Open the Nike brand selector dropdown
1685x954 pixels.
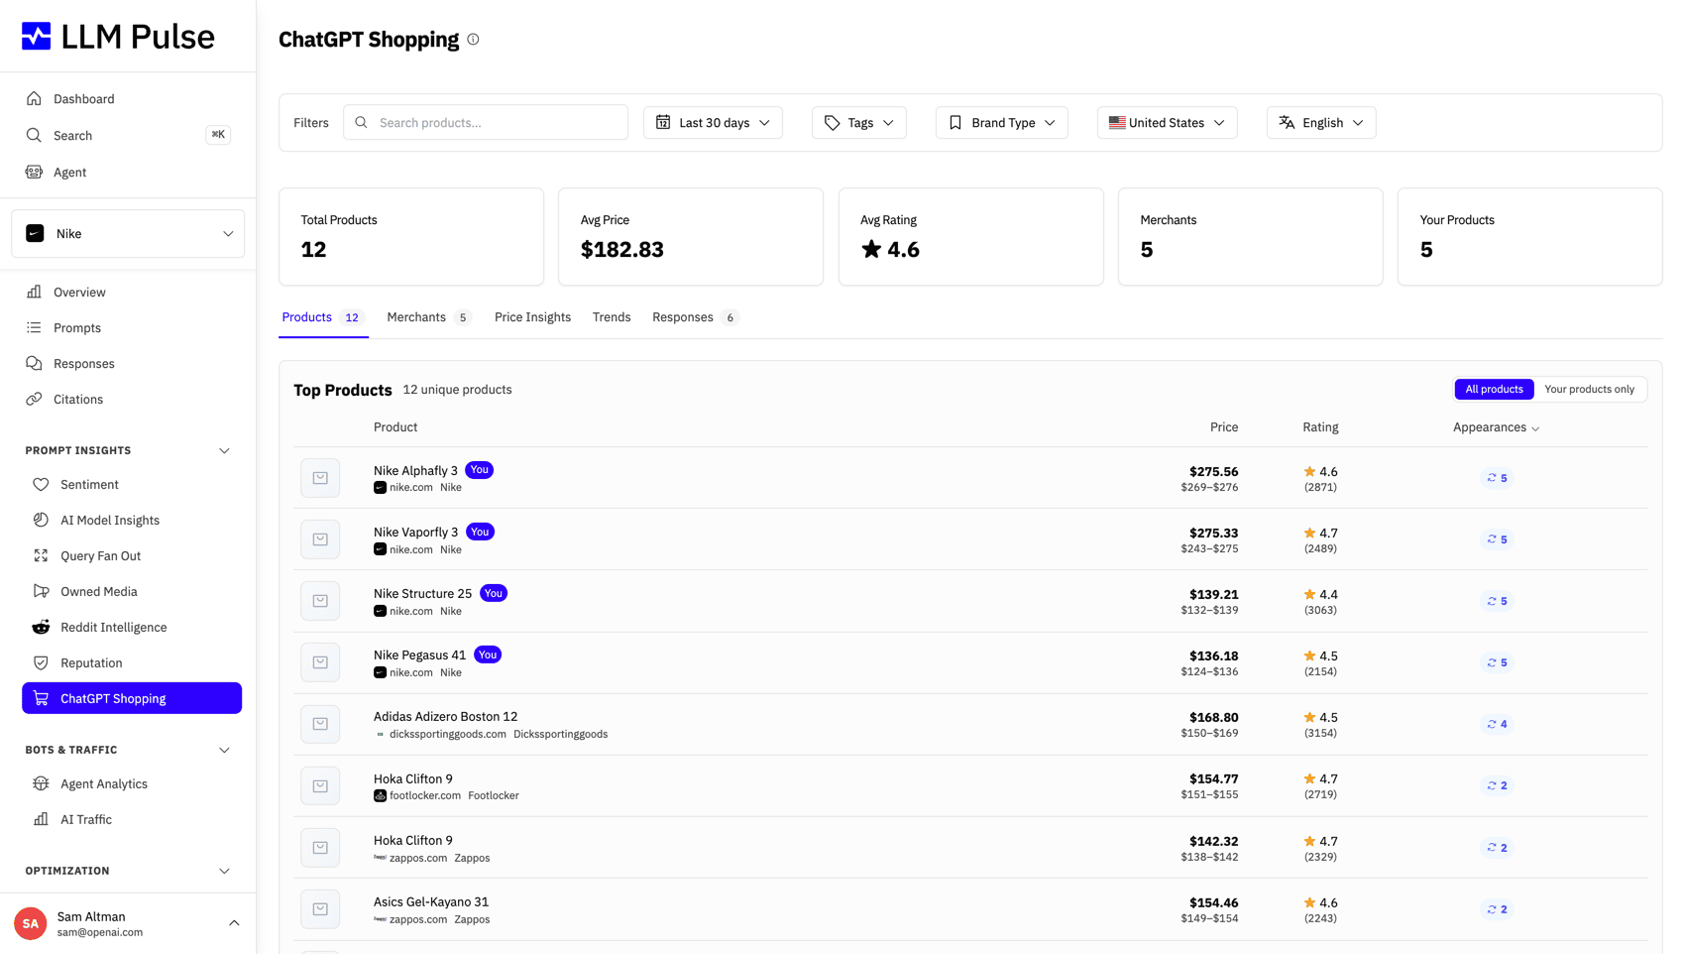click(128, 234)
